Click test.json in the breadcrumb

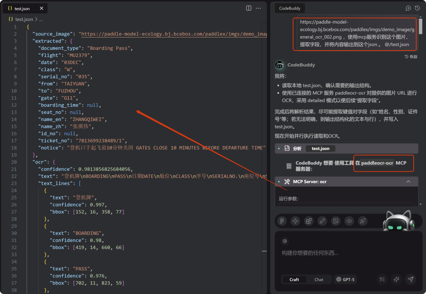click(x=24, y=19)
